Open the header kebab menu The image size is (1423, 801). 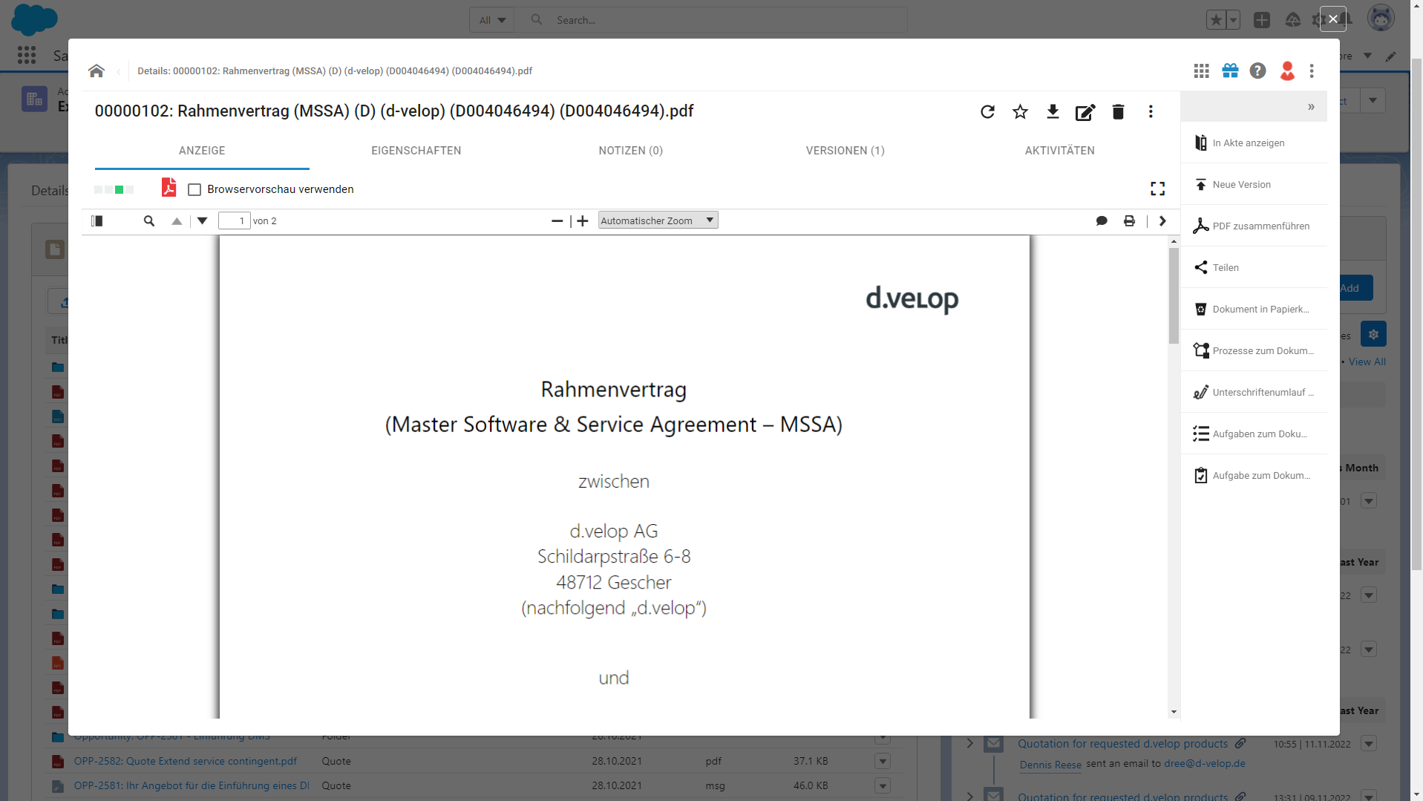(1312, 71)
